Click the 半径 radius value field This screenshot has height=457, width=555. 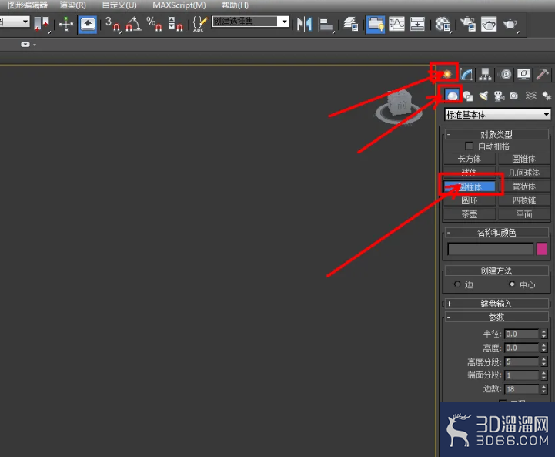(x=521, y=334)
